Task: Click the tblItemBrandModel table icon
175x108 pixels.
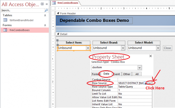Action: coord(5,20)
